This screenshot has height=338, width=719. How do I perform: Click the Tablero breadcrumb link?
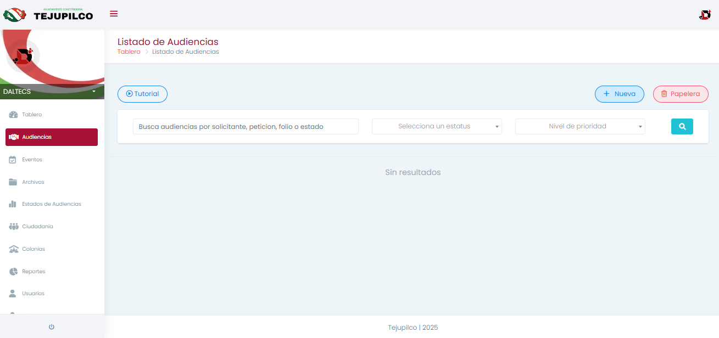[x=129, y=52]
